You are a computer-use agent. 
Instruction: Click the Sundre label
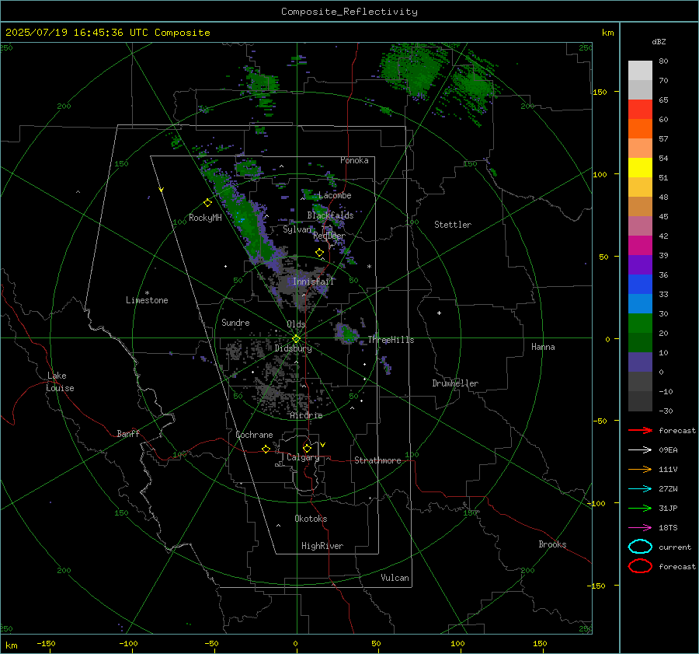coord(235,322)
